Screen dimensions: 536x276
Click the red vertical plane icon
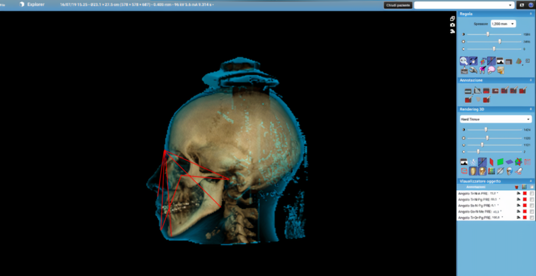pos(492,162)
